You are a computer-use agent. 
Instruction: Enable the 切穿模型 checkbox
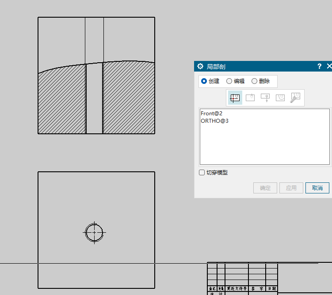(x=202, y=173)
